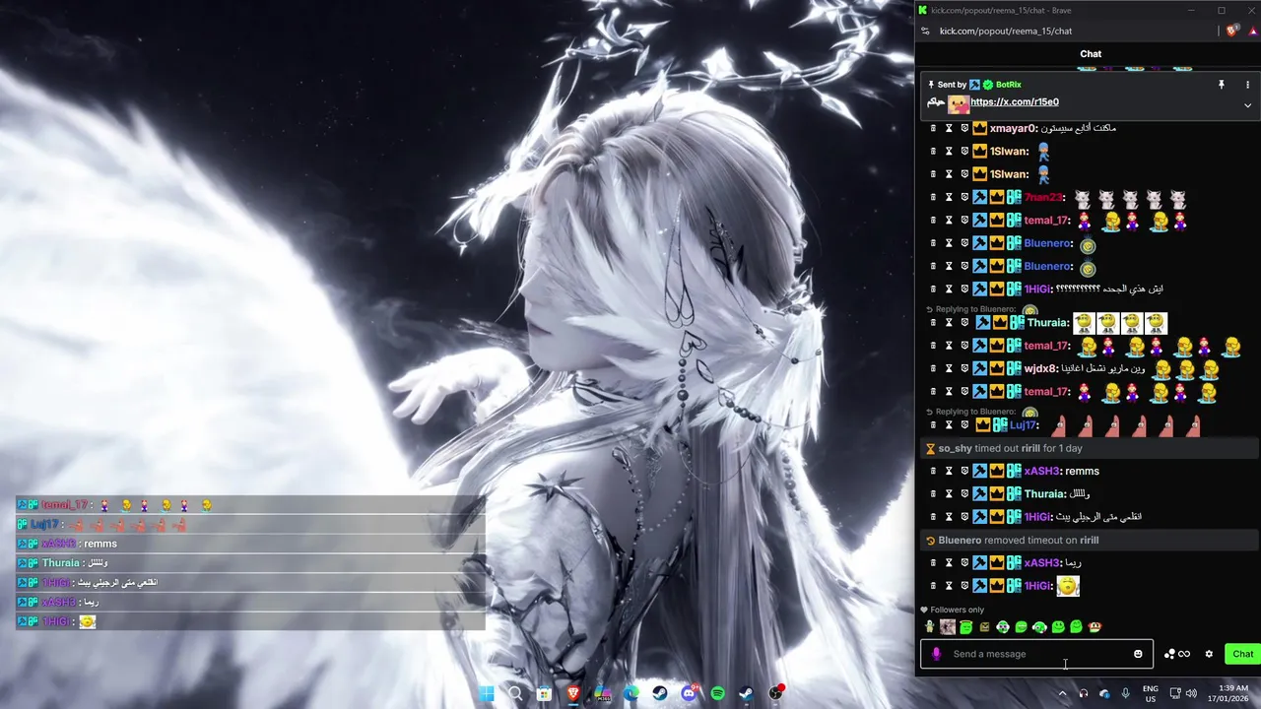Open volume speaker tray icon
The image size is (1261, 709).
[x=1192, y=693]
